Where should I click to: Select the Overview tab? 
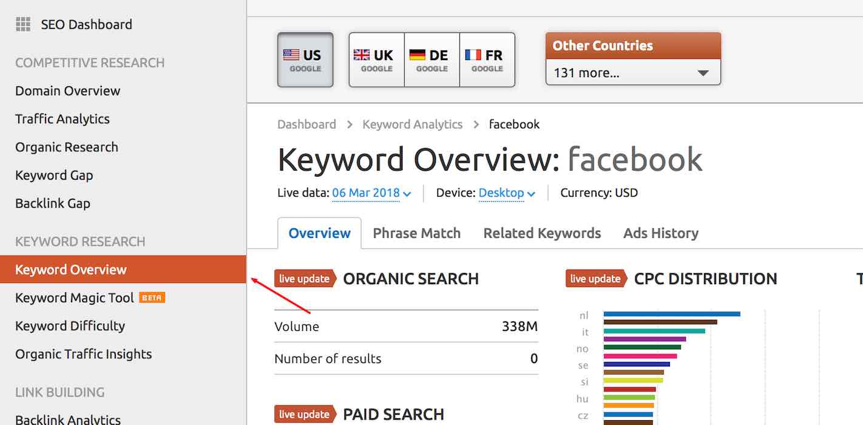point(319,233)
